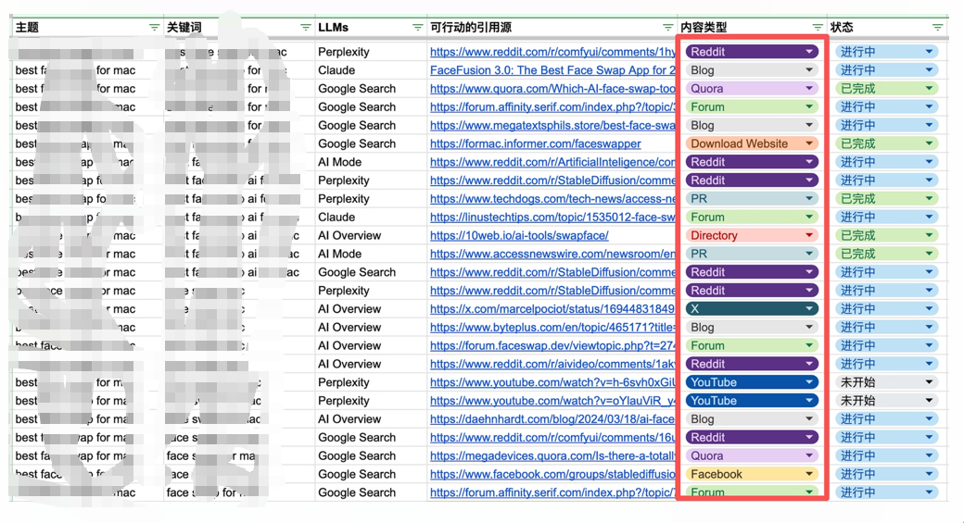Screen dimensions: 964x523
Task: Open the forum.faceswap.dev viewtopic link
Action: click(552, 345)
